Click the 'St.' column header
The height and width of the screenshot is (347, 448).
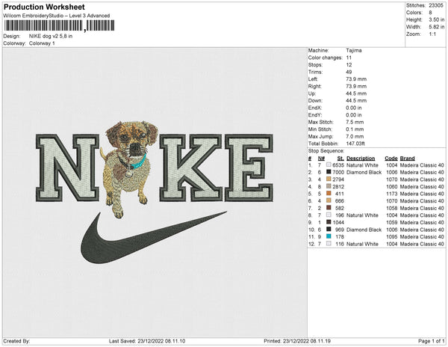(340, 159)
